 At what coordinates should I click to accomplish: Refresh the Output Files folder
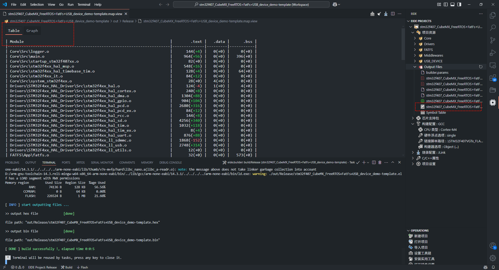(481, 67)
